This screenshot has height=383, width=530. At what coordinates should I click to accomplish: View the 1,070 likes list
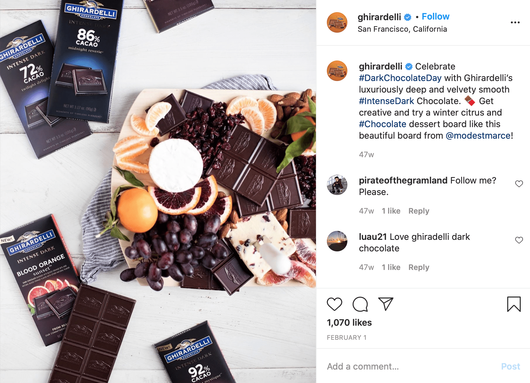349,322
